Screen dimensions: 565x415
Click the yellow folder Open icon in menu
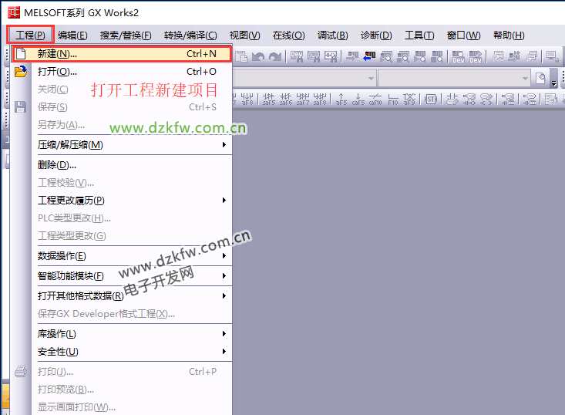[x=21, y=72]
